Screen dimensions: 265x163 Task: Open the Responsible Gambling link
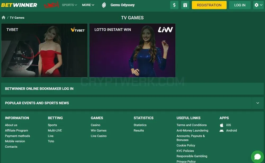point(192,156)
